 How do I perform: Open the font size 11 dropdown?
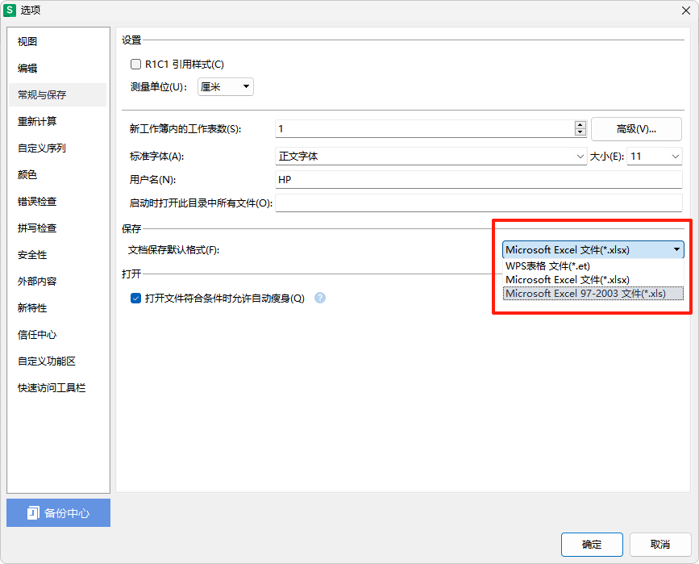click(654, 157)
